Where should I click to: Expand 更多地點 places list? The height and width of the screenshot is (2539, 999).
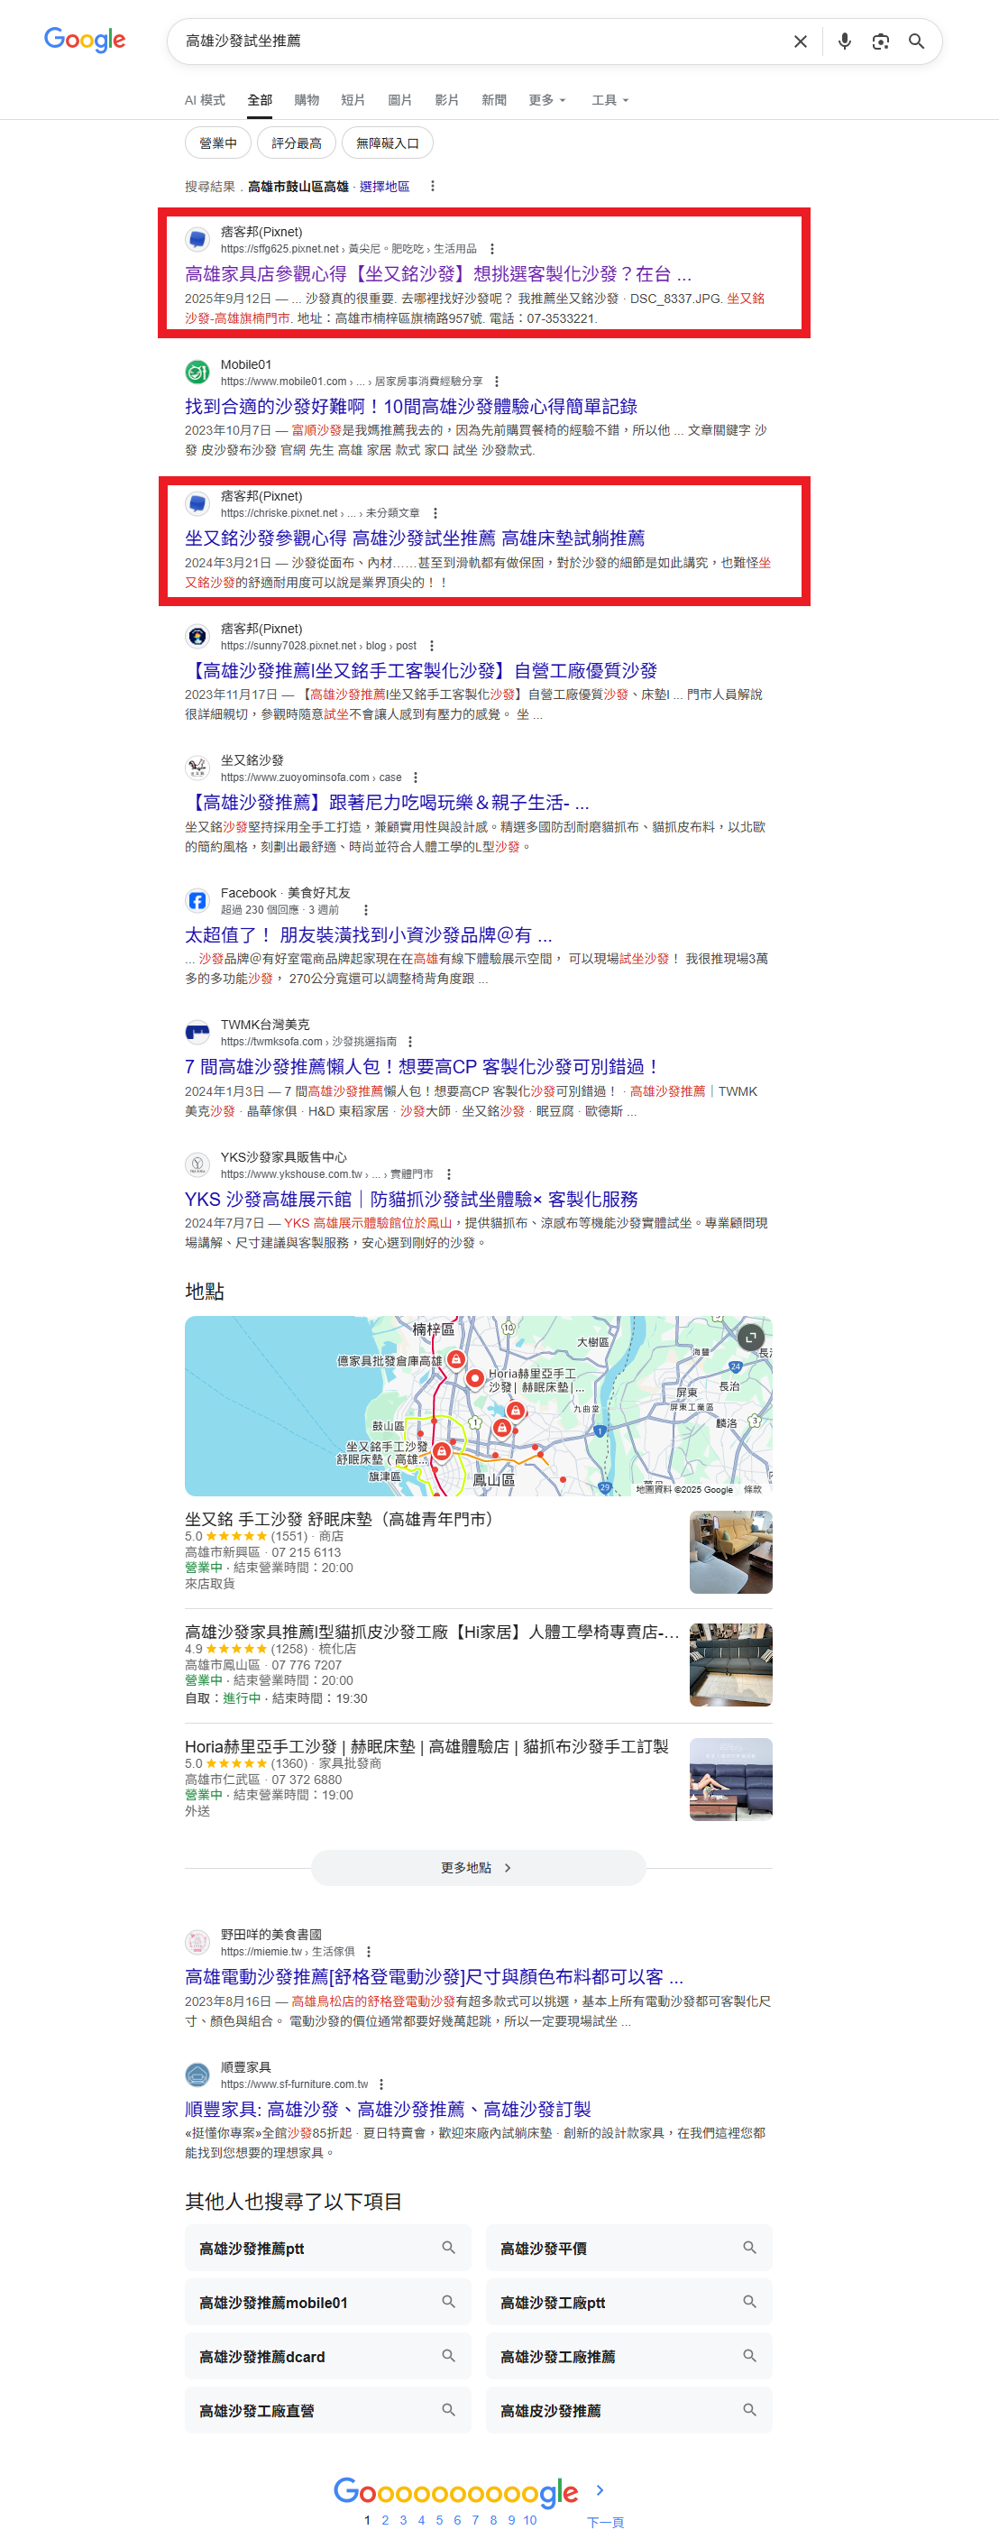[x=478, y=1868]
